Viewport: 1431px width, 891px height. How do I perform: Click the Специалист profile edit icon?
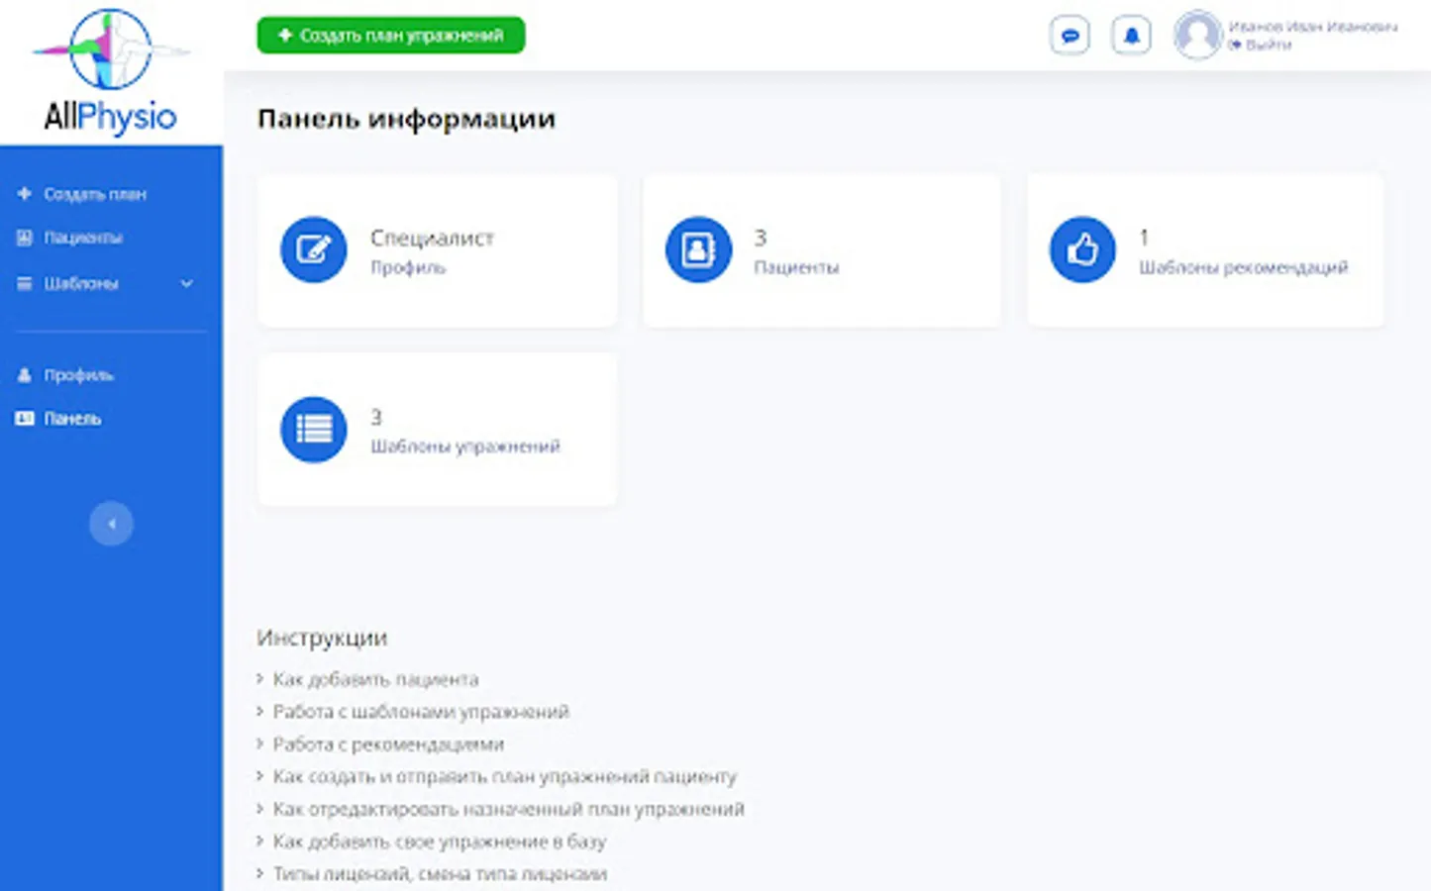[314, 249]
